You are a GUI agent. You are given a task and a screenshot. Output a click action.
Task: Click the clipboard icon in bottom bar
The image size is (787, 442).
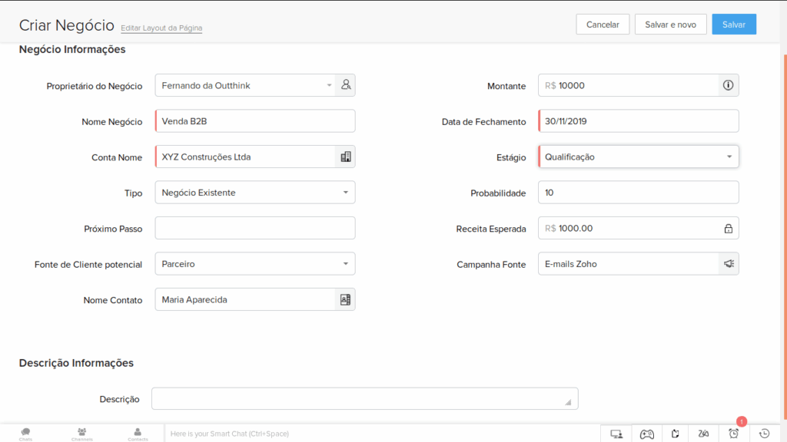point(676,434)
